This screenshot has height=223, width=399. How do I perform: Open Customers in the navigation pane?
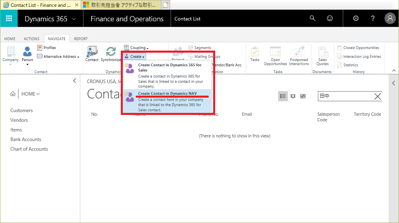(x=22, y=110)
